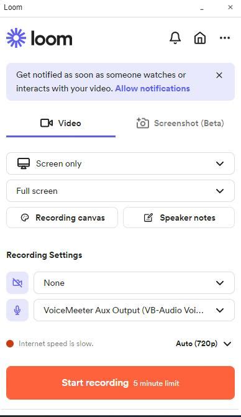Open the VoiceMeeter Aux Output microphone dropdown
Screen dimensions: 241x417
tap(134, 310)
